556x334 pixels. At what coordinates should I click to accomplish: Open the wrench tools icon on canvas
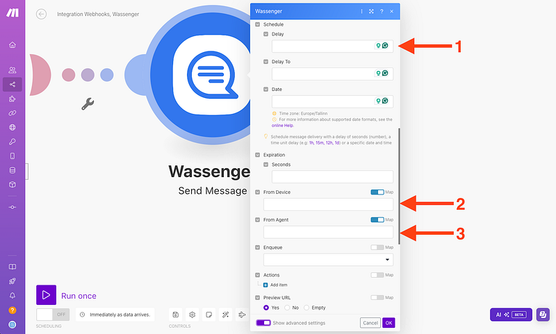(88, 104)
